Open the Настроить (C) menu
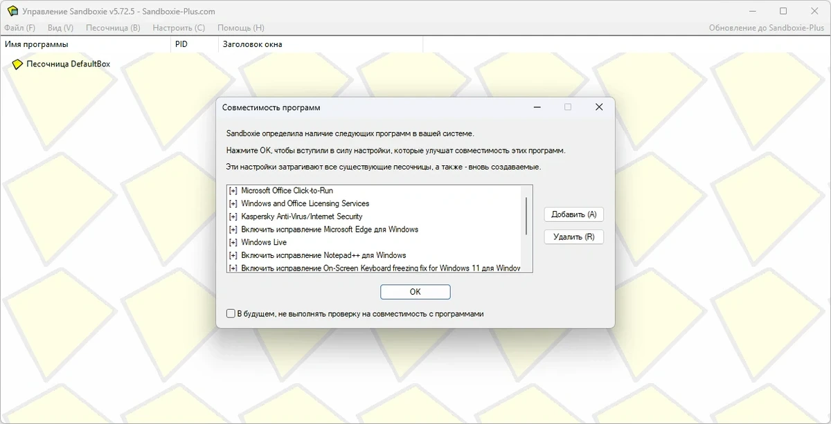 [179, 28]
